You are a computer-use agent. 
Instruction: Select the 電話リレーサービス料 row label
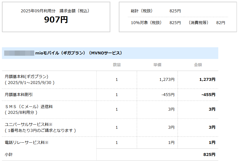pyautogui.click(x=27, y=143)
